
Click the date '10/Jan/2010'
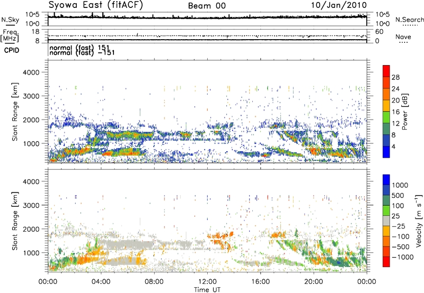coord(339,5)
